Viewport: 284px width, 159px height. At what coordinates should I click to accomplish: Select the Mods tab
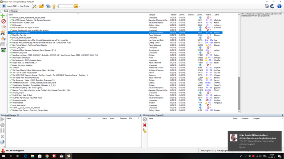pyautogui.click(x=6, y=11)
